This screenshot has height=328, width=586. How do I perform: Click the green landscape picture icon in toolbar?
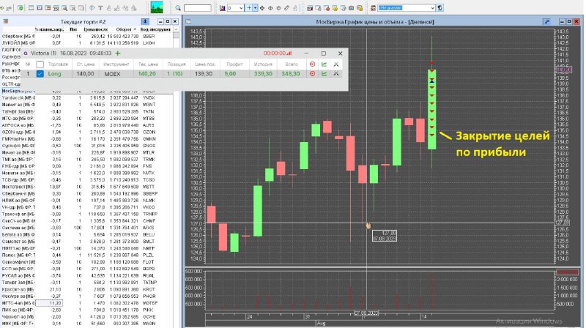[157, 7]
